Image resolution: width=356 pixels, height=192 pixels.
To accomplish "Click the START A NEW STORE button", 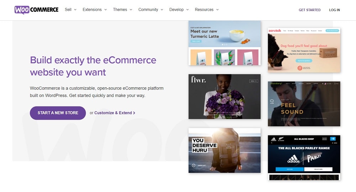I will [x=58, y=113].
